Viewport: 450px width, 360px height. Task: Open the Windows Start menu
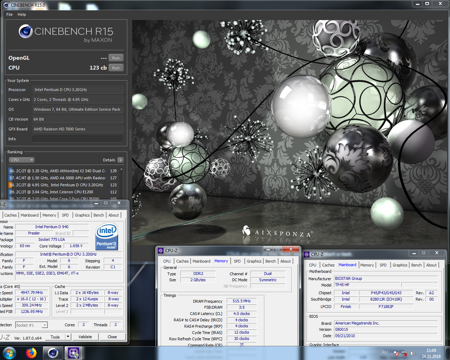(9, 353)
